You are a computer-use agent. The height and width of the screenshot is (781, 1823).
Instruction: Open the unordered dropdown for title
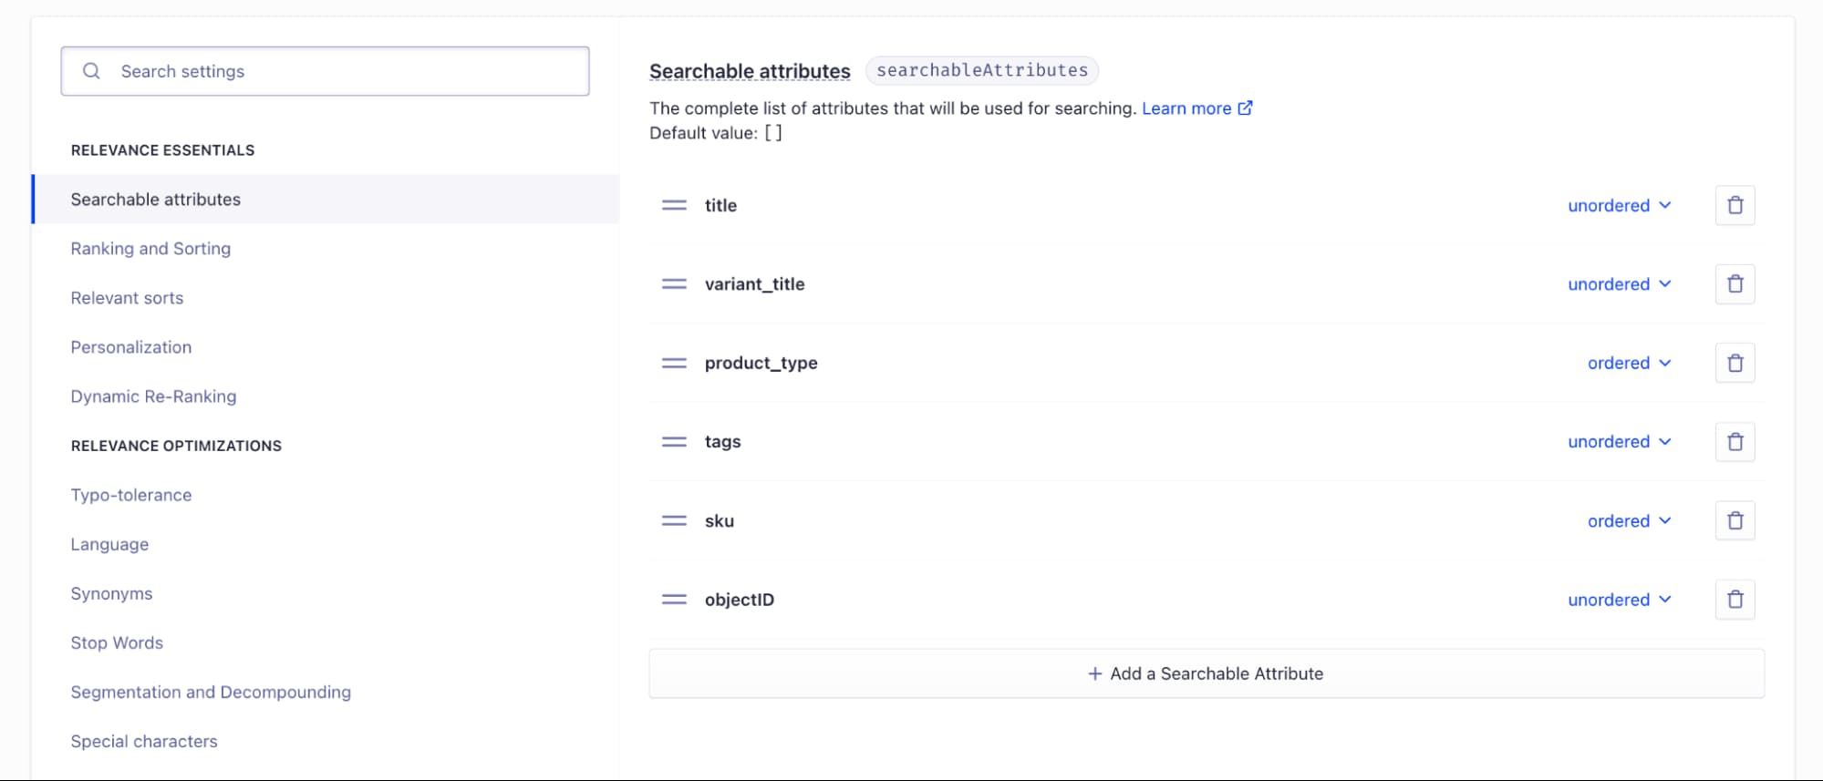(x=1620, y=205)
